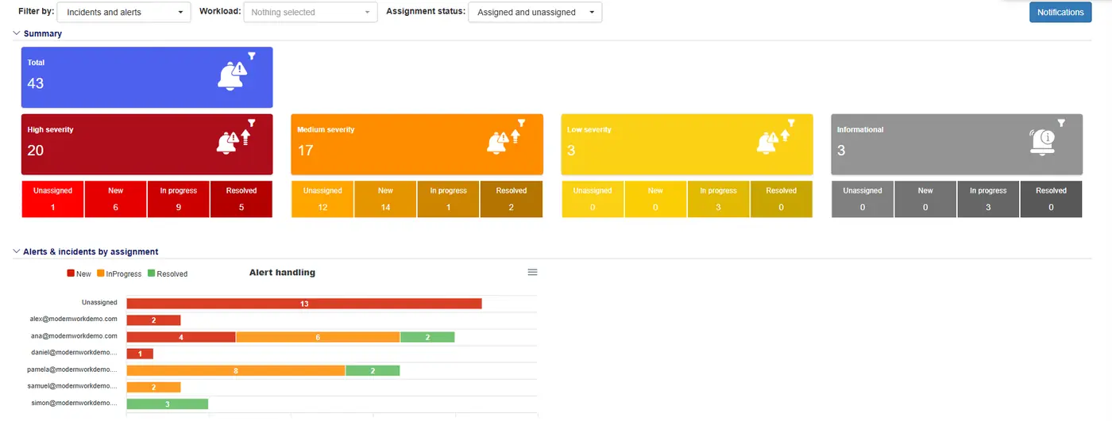The height and width of the screenshot is (421, 1112).
Task: Click the filter icon on High severity card
Action: pos(252,123)
